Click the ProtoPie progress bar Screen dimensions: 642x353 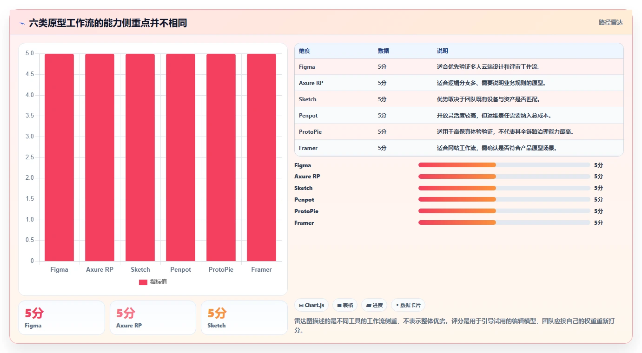click(x=504, y=211)
